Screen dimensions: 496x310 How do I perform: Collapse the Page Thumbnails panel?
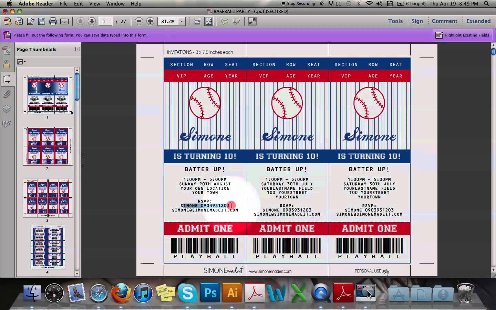pyautogui.click(x=77, y=49)
